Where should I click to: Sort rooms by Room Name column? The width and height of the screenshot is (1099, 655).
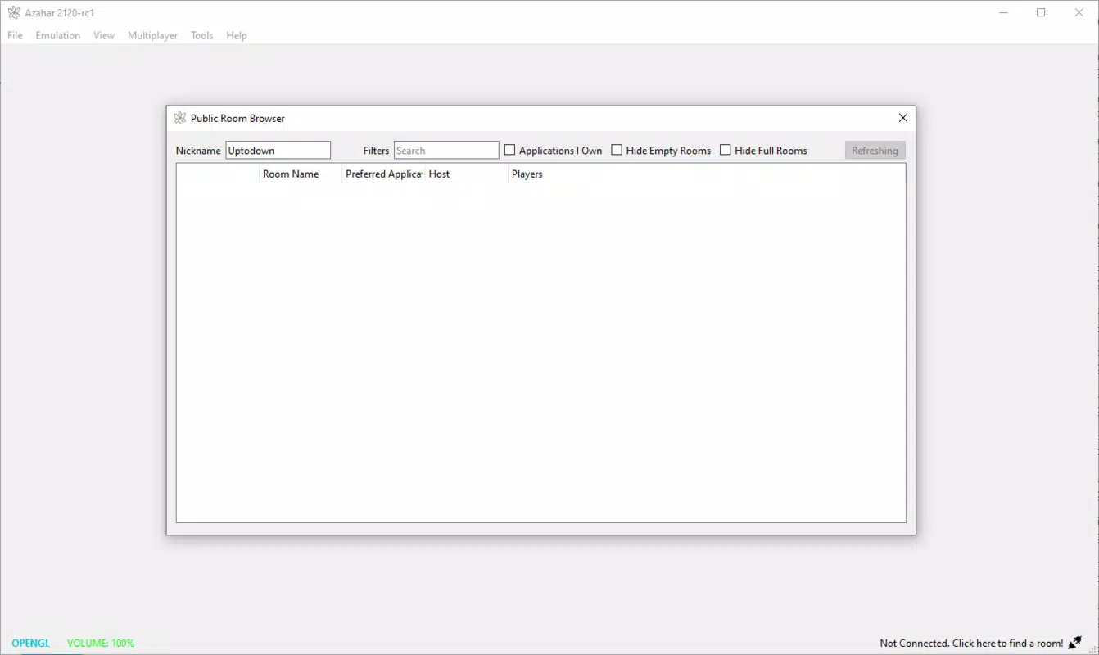click(x=300, y=174)
